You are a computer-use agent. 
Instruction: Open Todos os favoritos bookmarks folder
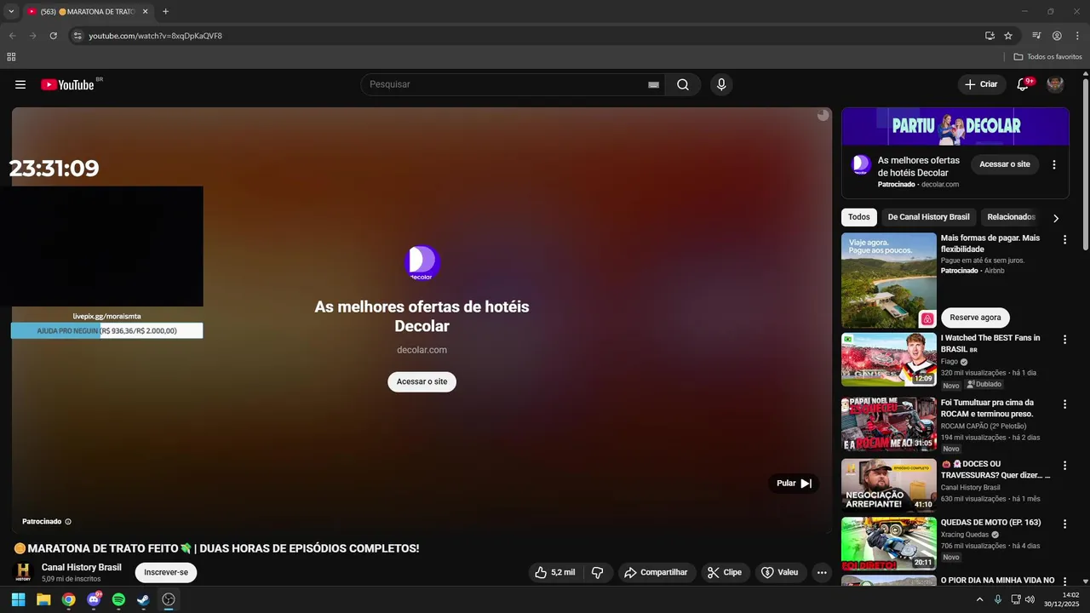click(1048, 57)
